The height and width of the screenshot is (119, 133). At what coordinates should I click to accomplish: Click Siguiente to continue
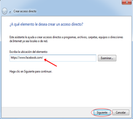102,112
